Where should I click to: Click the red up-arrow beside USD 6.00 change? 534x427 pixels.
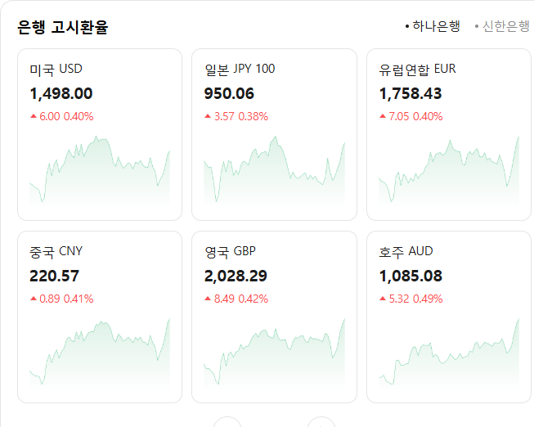click(34, 116)
